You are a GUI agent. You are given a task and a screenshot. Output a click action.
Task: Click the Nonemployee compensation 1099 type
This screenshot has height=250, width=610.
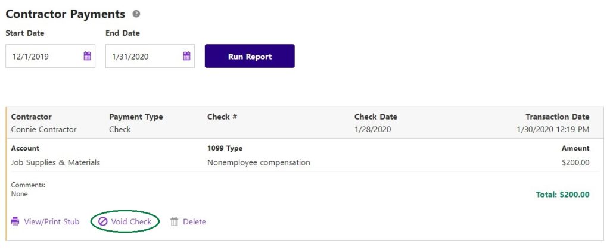coord(259,162)
